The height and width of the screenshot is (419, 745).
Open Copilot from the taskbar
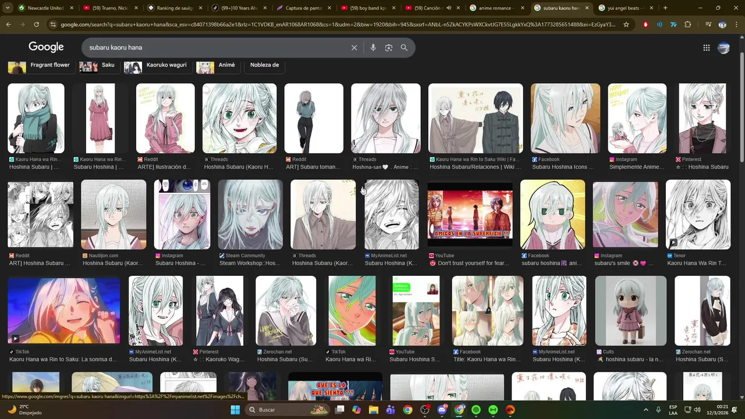pyautogui.click(x=356, y=410)
